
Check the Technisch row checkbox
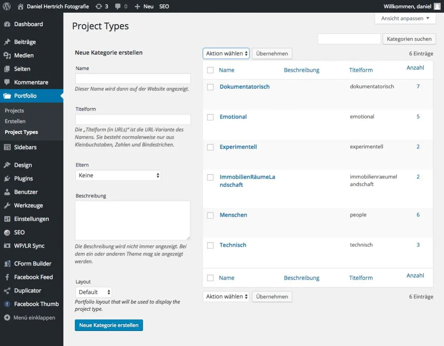(210, 245)
